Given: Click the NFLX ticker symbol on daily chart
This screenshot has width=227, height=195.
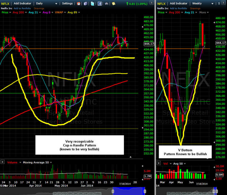Looking at the screenshot, I should coord(5,4).
